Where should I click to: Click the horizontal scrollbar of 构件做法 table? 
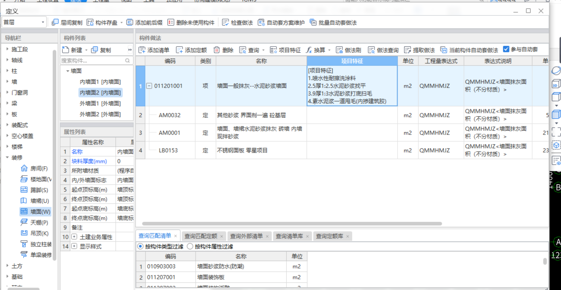pos(292,224)
